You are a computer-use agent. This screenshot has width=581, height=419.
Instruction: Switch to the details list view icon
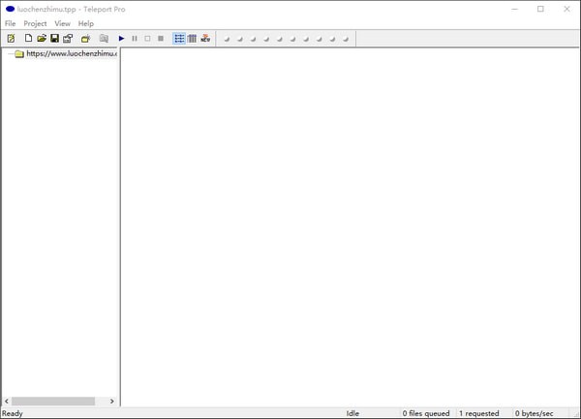tap(179, 39)
